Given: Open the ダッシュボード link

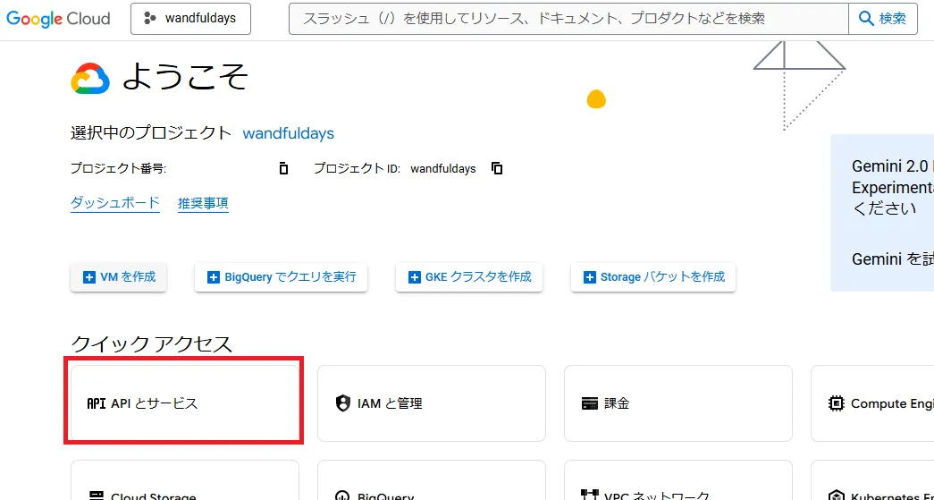Looking at the screenshot, I should pyautogui.click(x=115, y=203).
